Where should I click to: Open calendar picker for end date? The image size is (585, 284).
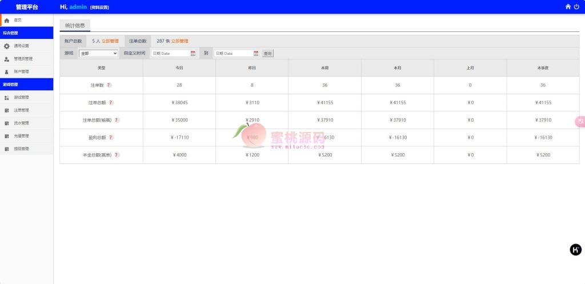(255, 53)
